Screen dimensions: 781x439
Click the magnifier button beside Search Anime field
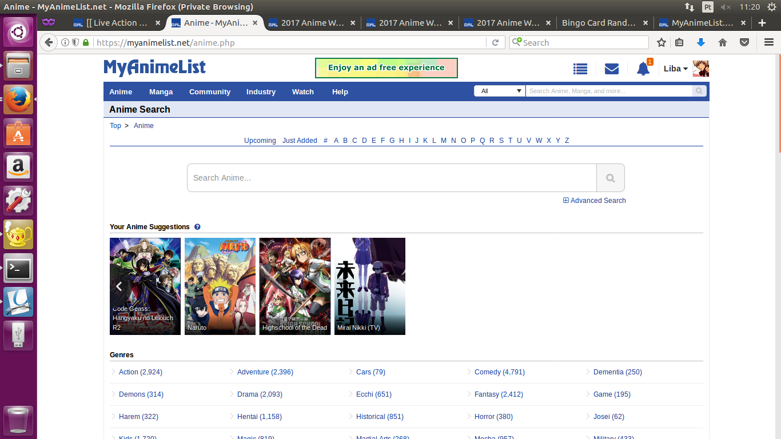pos(610,178)
